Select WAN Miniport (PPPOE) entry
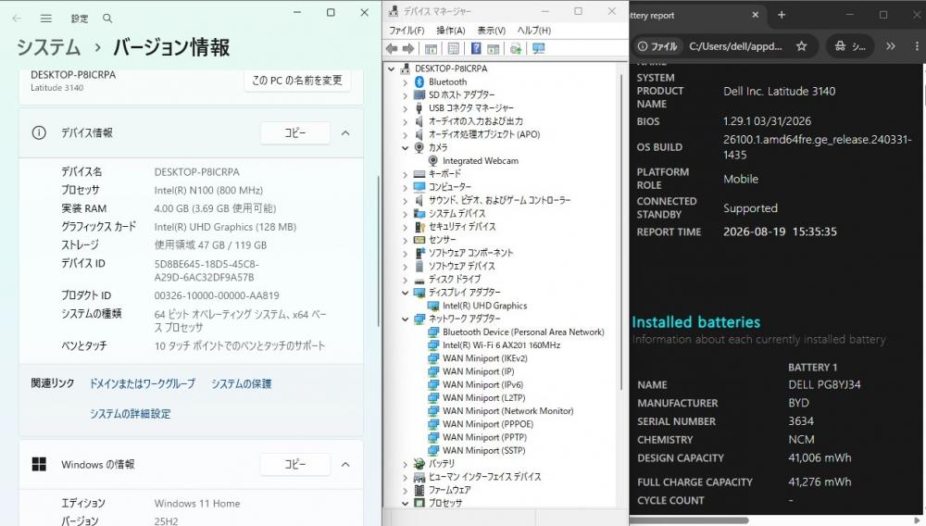This screenshot has height=526, width=926. pyautogui.click(x=488, y=424)
